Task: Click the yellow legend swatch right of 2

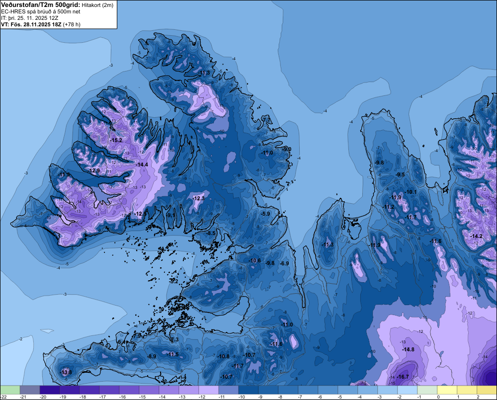Action: (x=487, y=390)
